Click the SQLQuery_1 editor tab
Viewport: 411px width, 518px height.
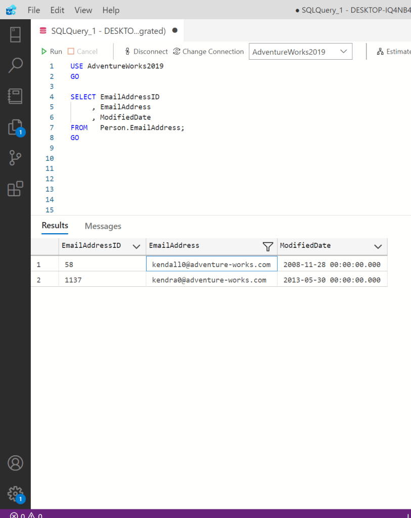point(108,31)
